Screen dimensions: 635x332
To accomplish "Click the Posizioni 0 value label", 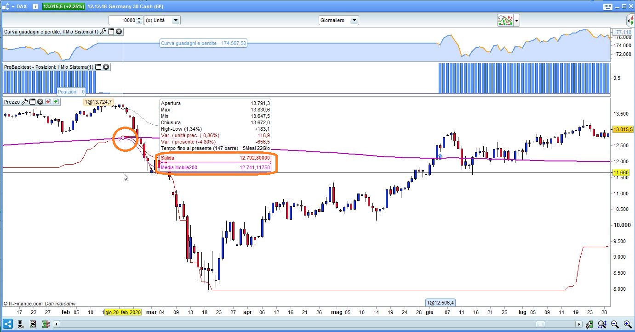I will point(71,92).
